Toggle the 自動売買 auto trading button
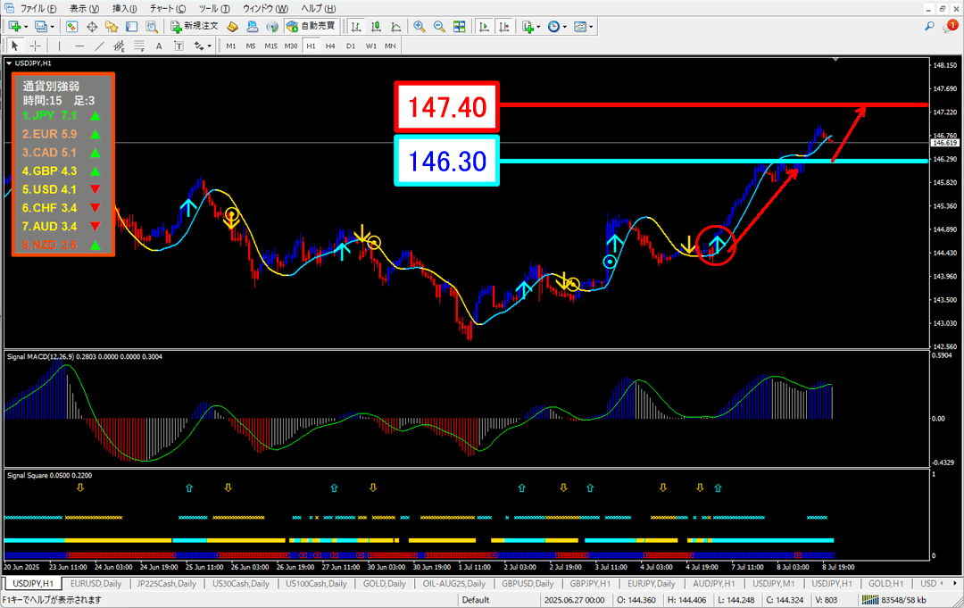964x608 pixels. coord(312,27)
